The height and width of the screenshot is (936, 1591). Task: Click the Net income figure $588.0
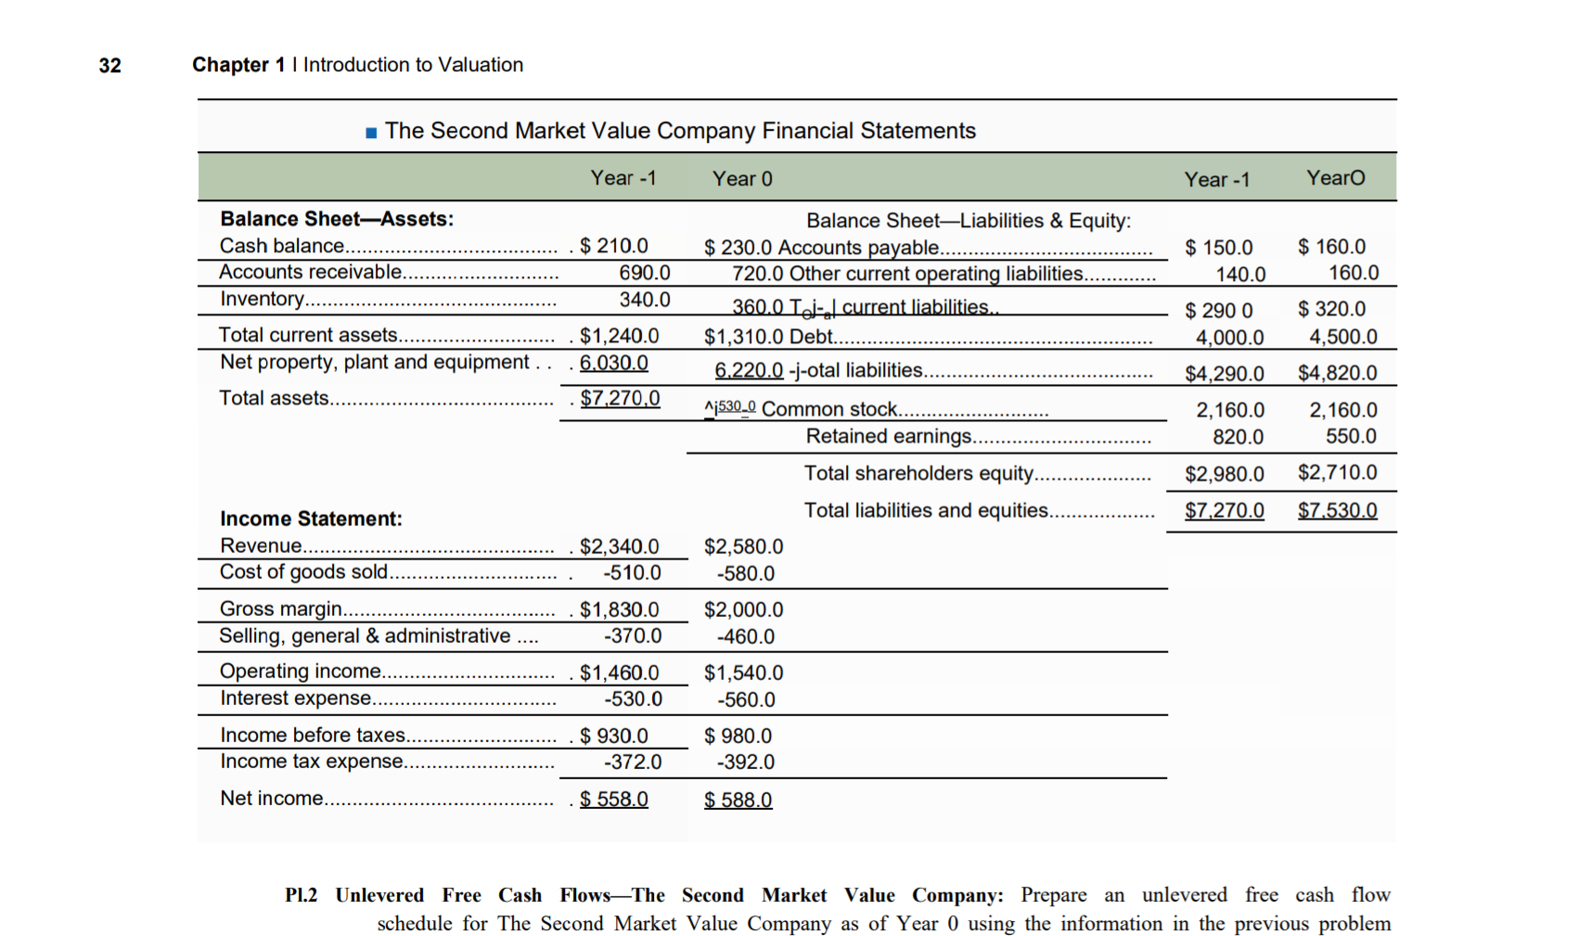[x=738, y=799]
